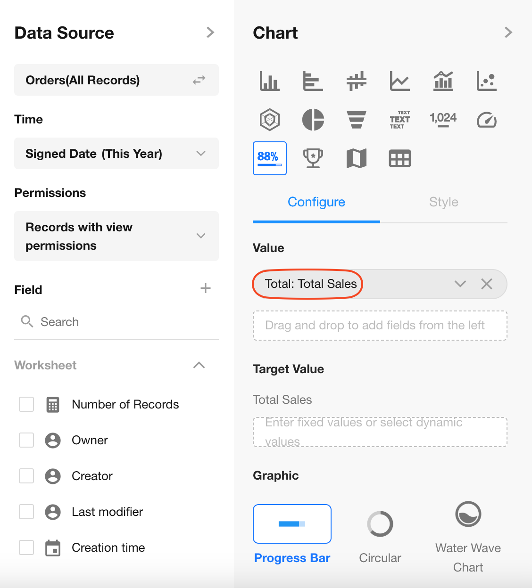Screen dimensions: 532x588
Task: Remove the Total Sales value field
Action: tap(487, 284)
